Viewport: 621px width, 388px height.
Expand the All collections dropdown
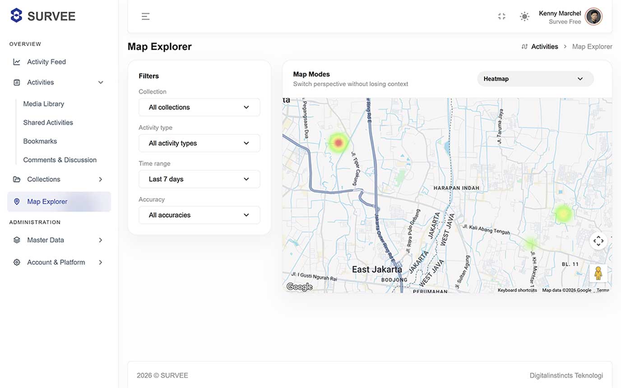coord(199,107)
